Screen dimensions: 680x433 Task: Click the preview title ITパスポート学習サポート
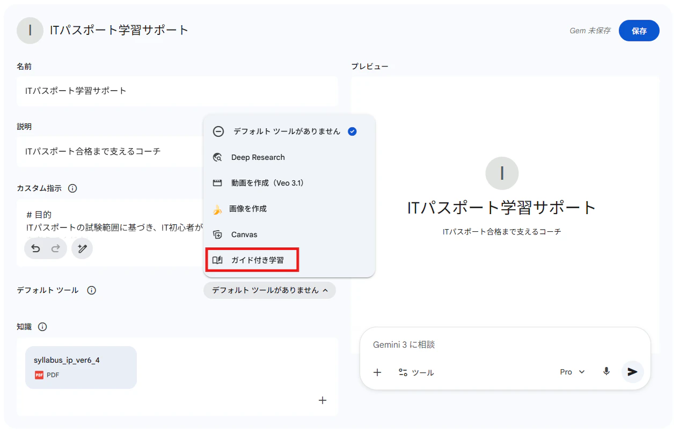click(x=502, y=208)
